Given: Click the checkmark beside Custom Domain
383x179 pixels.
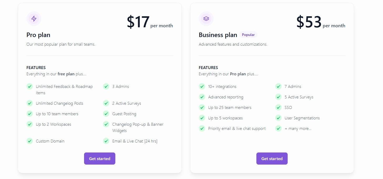Looking at the screenshot, I should coord(29,141).
